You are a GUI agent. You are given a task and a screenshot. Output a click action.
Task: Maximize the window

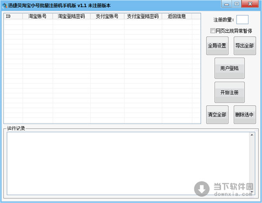point(236,4)
